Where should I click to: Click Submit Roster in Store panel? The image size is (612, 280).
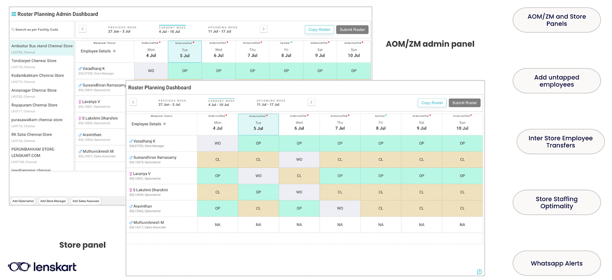point(465,103)
